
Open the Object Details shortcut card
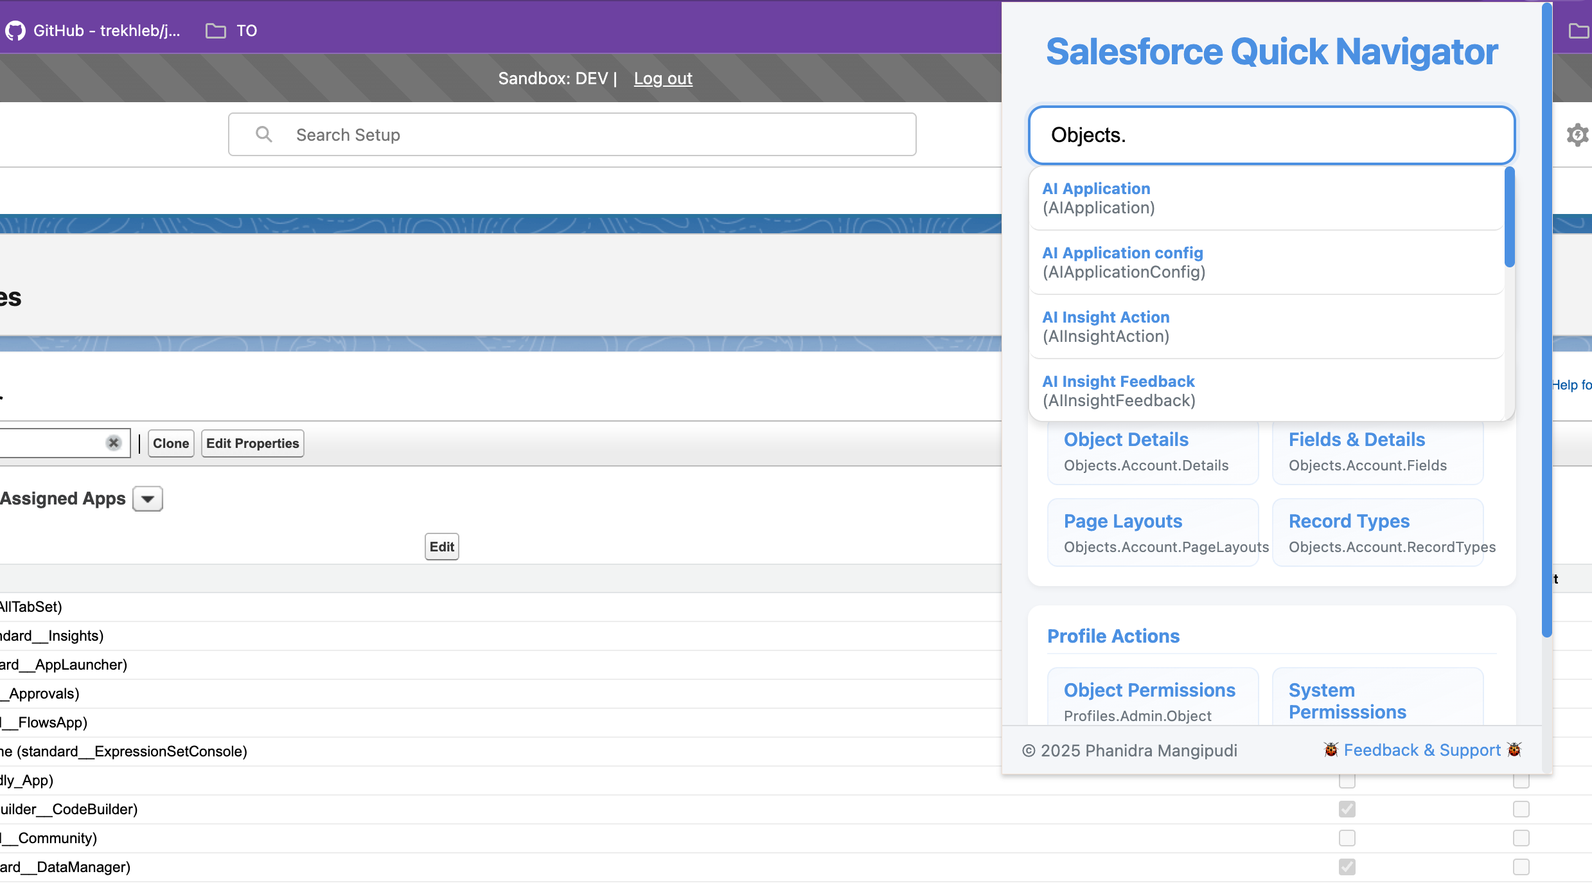pyautogui.click(x=1153, y=452)
